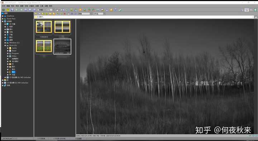Select the Down folder in the tree
This screenshot has width=258, height=141.
click(x=14, y=51)
